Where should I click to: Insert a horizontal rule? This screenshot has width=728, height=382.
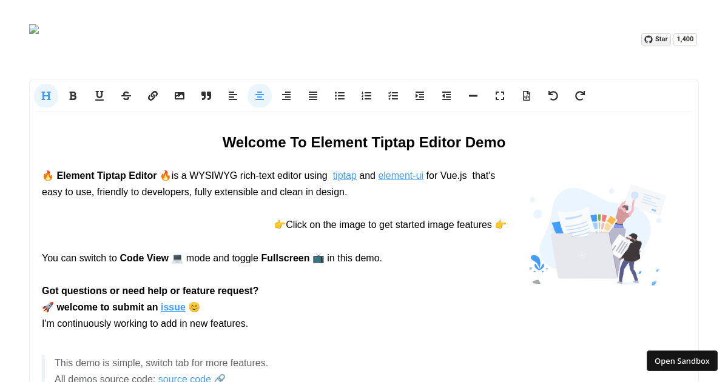(473, 96)
